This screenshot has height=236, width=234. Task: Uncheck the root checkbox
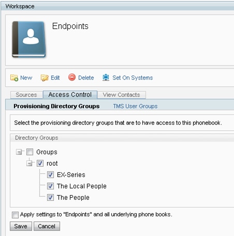(40, 163)
